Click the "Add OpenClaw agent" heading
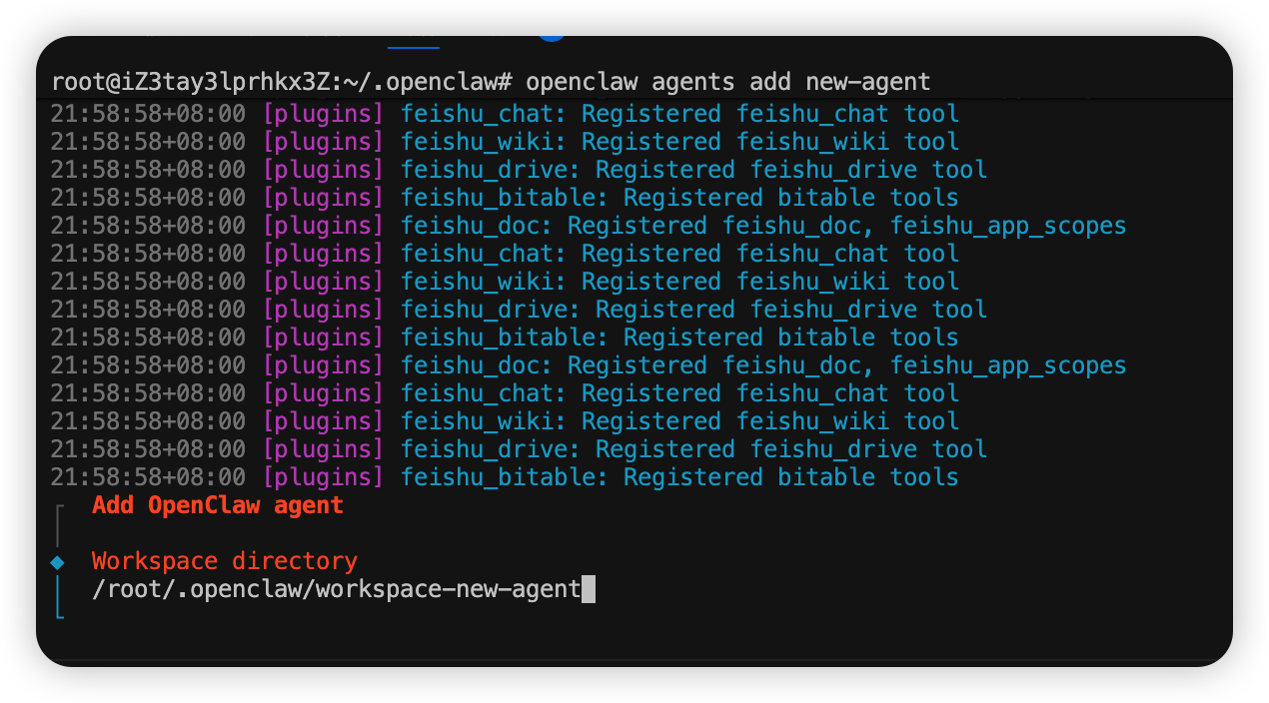Screen dimensions: 1269x703 tap(217, 505)
